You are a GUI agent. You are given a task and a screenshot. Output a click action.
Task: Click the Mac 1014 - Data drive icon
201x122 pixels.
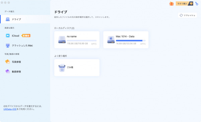[x=111, y=40]
